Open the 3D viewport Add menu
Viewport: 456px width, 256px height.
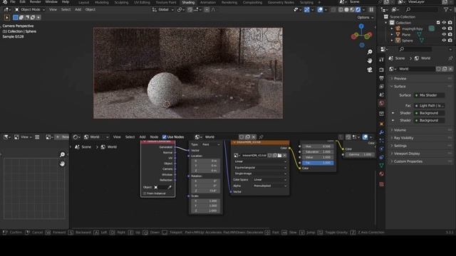[78, 9]
